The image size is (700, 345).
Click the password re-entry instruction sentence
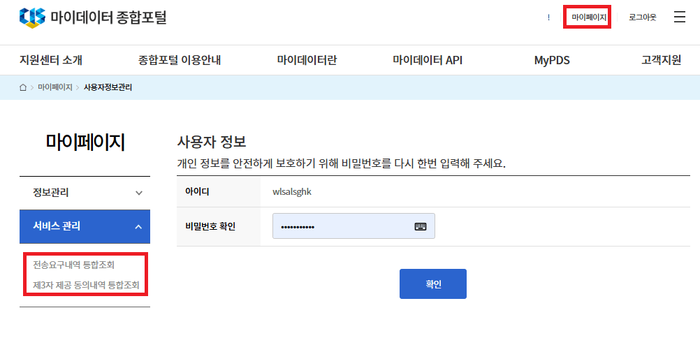click(342, 163)
